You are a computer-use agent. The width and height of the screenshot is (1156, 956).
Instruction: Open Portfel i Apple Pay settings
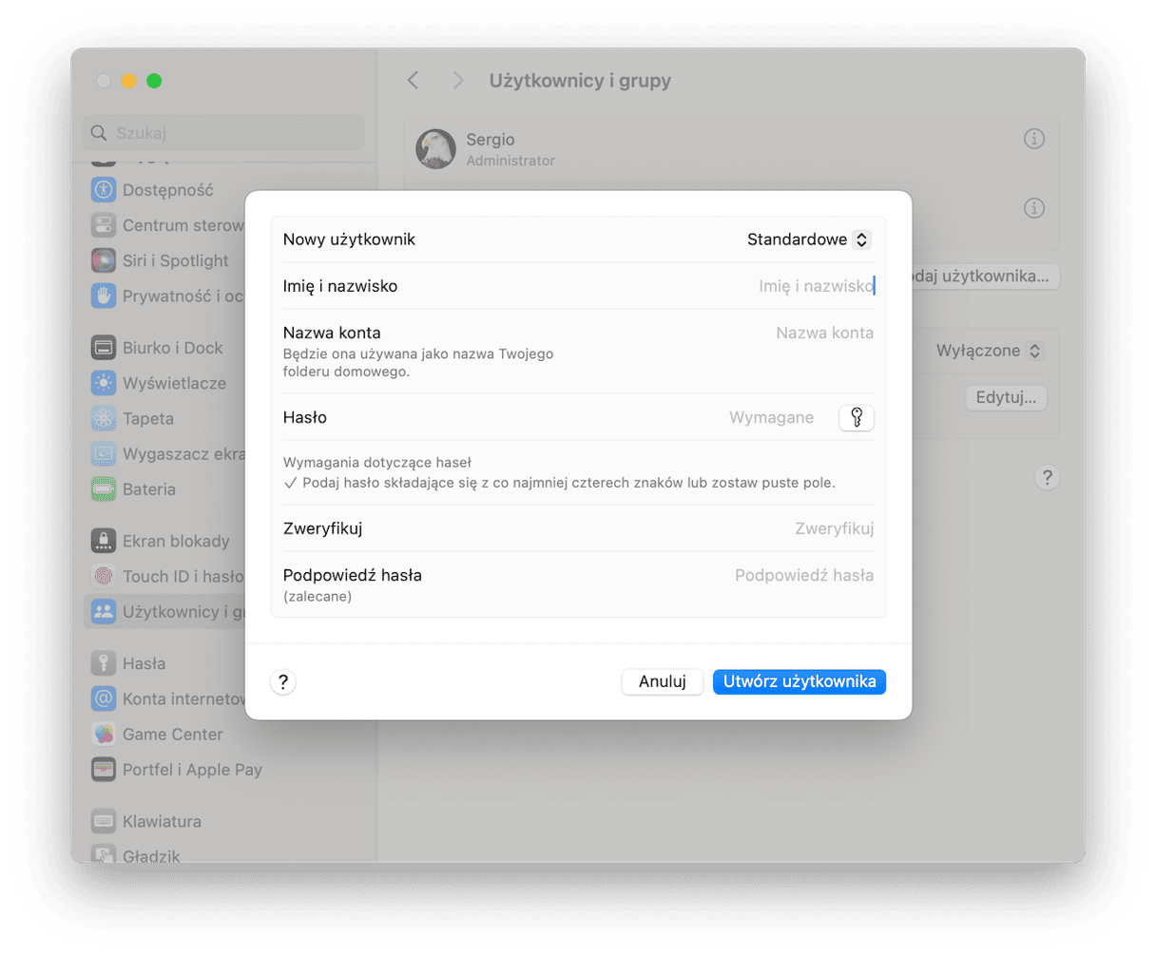(x=177, y=770)
